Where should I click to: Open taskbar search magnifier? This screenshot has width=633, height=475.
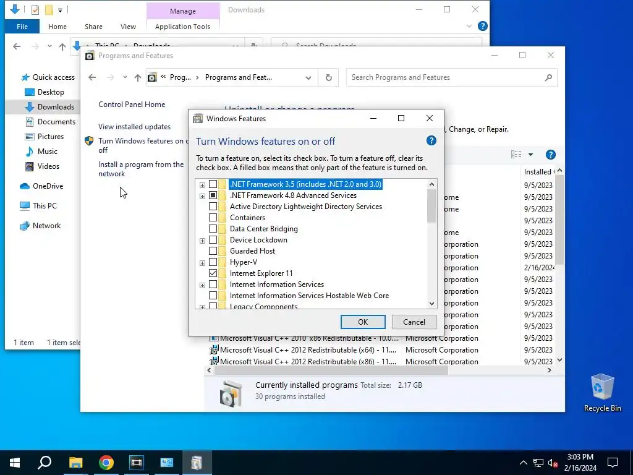click(x=45, y=463)
